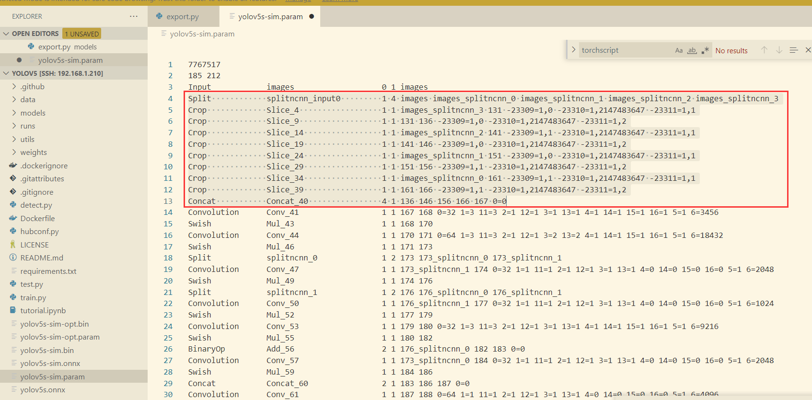Toggle Find in Selection icon

coord(794,50)
